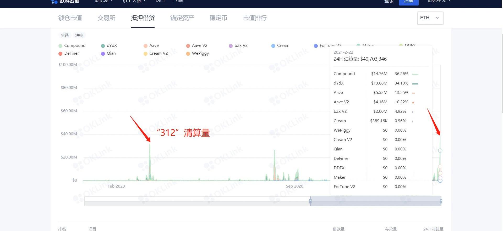Click the 全选 select-all button
503x231 pixels.
click(65, 35)
